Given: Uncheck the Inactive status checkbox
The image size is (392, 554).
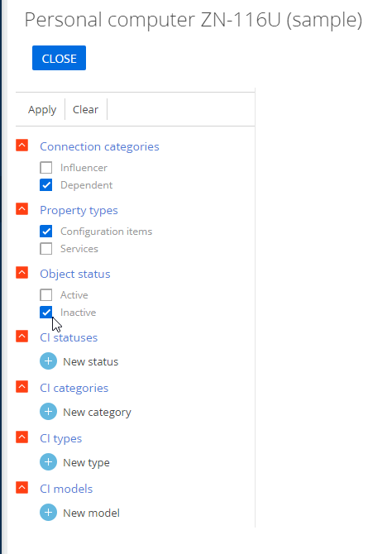Looking at the screenshot, I should [x=46, y=313].
